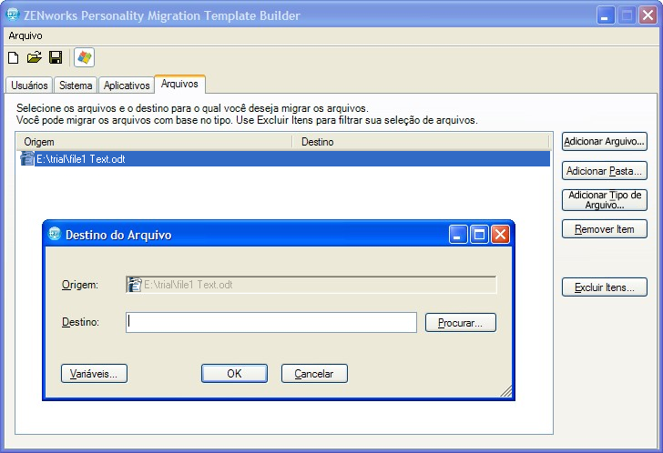Click the Excluir Itens button
Image resolution: width=663 pixels, height=453 pixels.
click(x=604, y=287)
